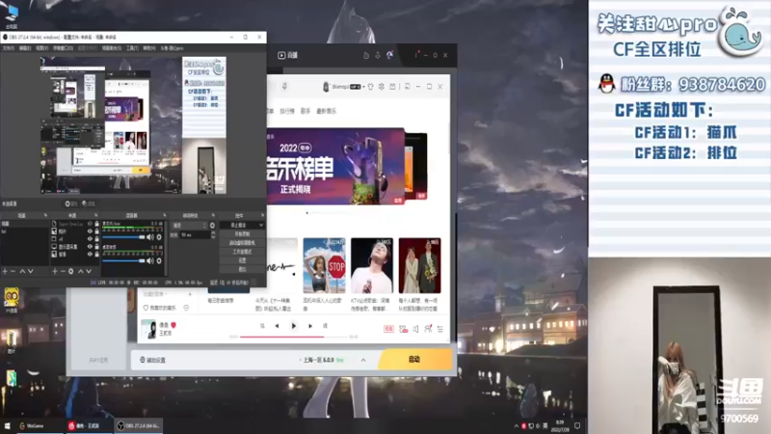Image resolution: width=771 pixels, height=434 pixels.
Task: Open 设置 from OBS controls
Action: click(242, 260)
